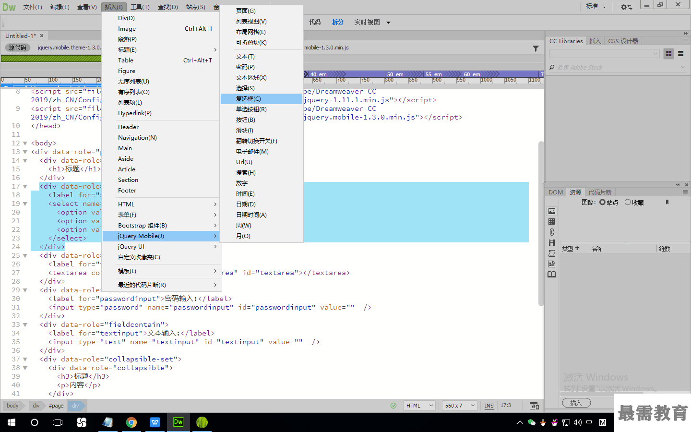Switch to the 插入 panel tab
691x432 pixels.
pos(595,41)
